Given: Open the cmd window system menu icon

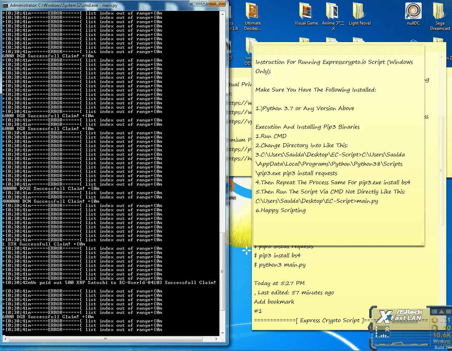Looking at the screenshot, I should coord(5,5).
